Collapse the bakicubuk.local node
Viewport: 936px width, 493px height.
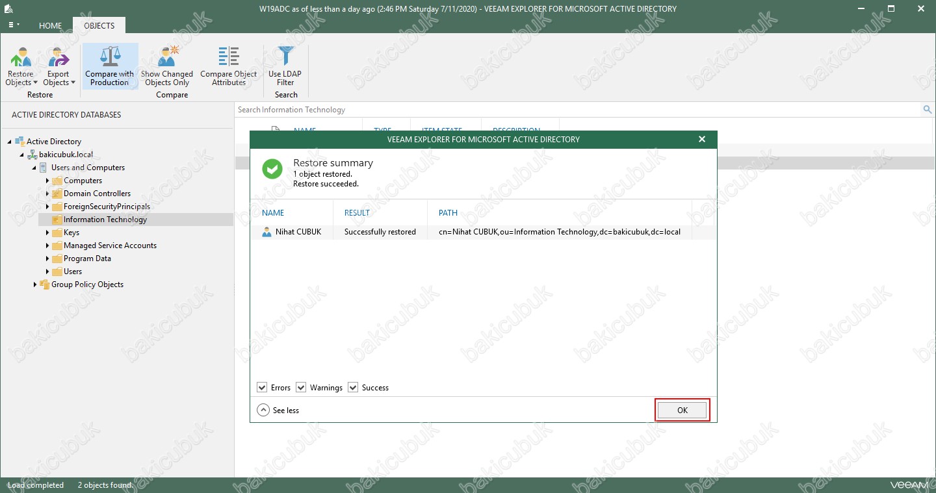pyautogui.click(x=22, y=155)
